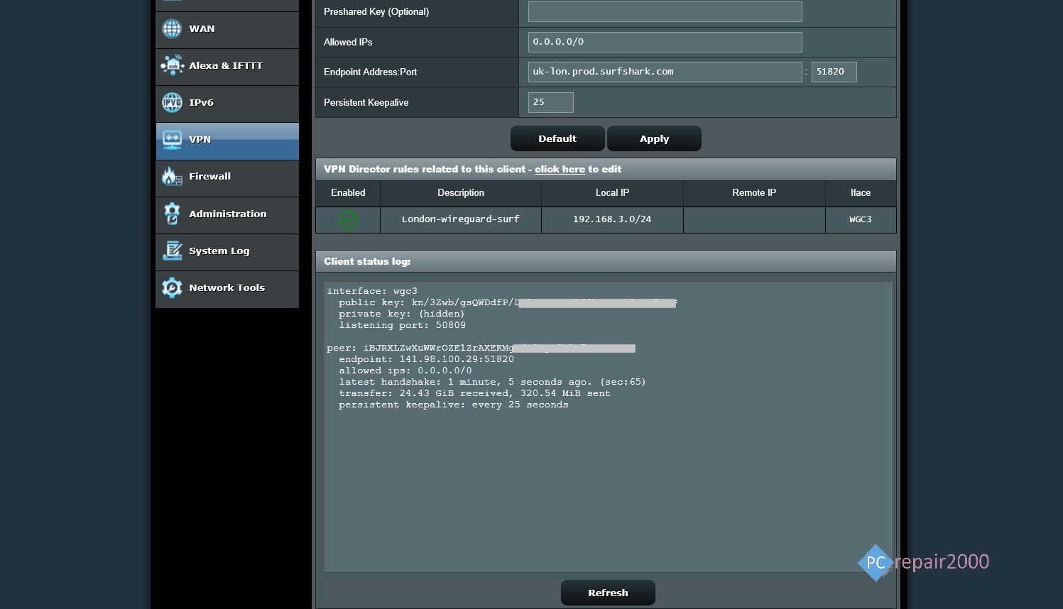This screenshot has width=1063, height=609.
Task: View the System Log page
Action: [x=227, y=252]
